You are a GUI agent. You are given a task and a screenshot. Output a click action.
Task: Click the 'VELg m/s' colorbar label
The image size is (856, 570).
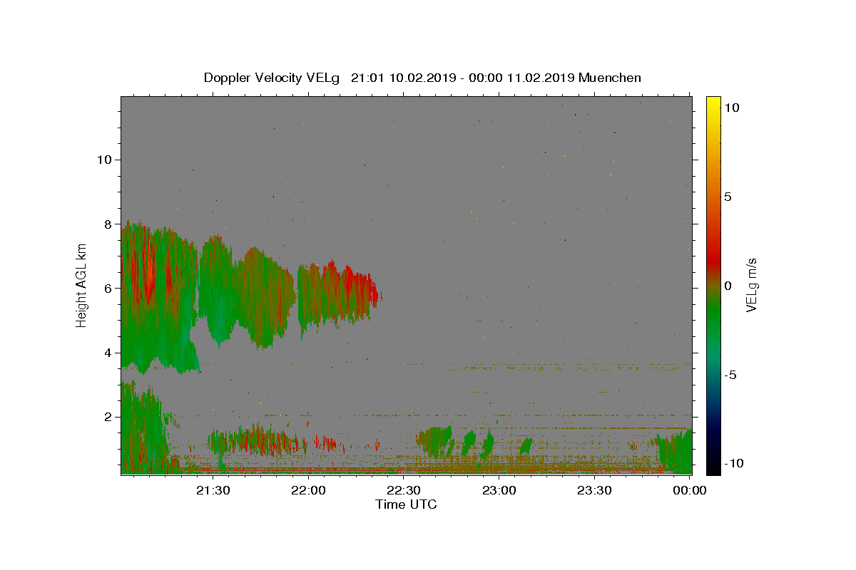coord(750,286)
